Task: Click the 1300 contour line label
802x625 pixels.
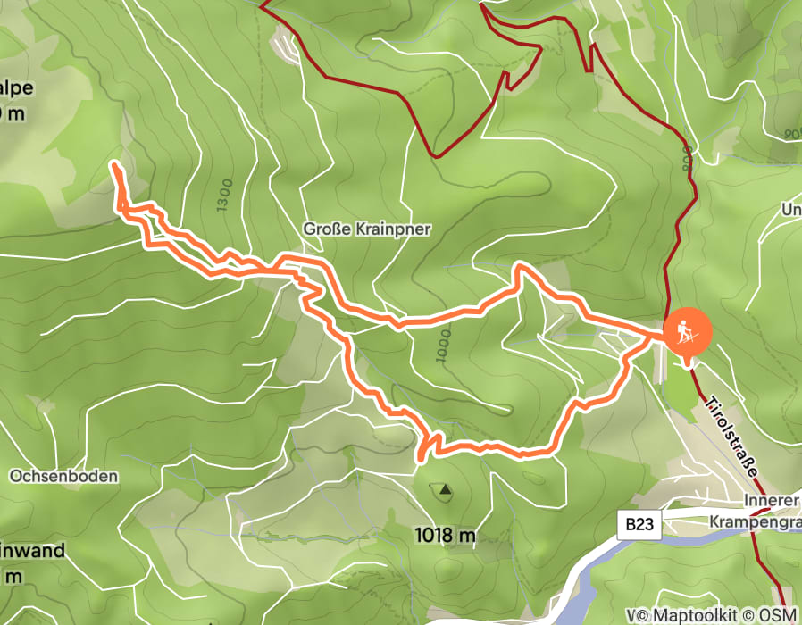Action: [x=224, y=196]
